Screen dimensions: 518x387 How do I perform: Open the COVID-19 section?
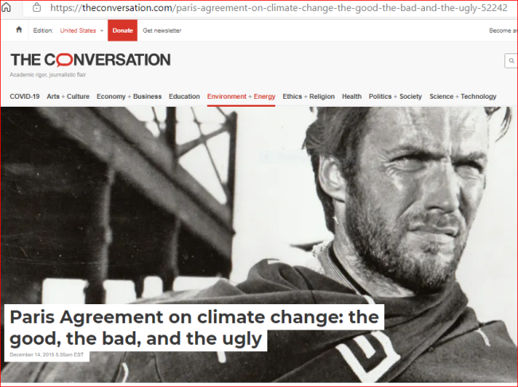(25, 96)
